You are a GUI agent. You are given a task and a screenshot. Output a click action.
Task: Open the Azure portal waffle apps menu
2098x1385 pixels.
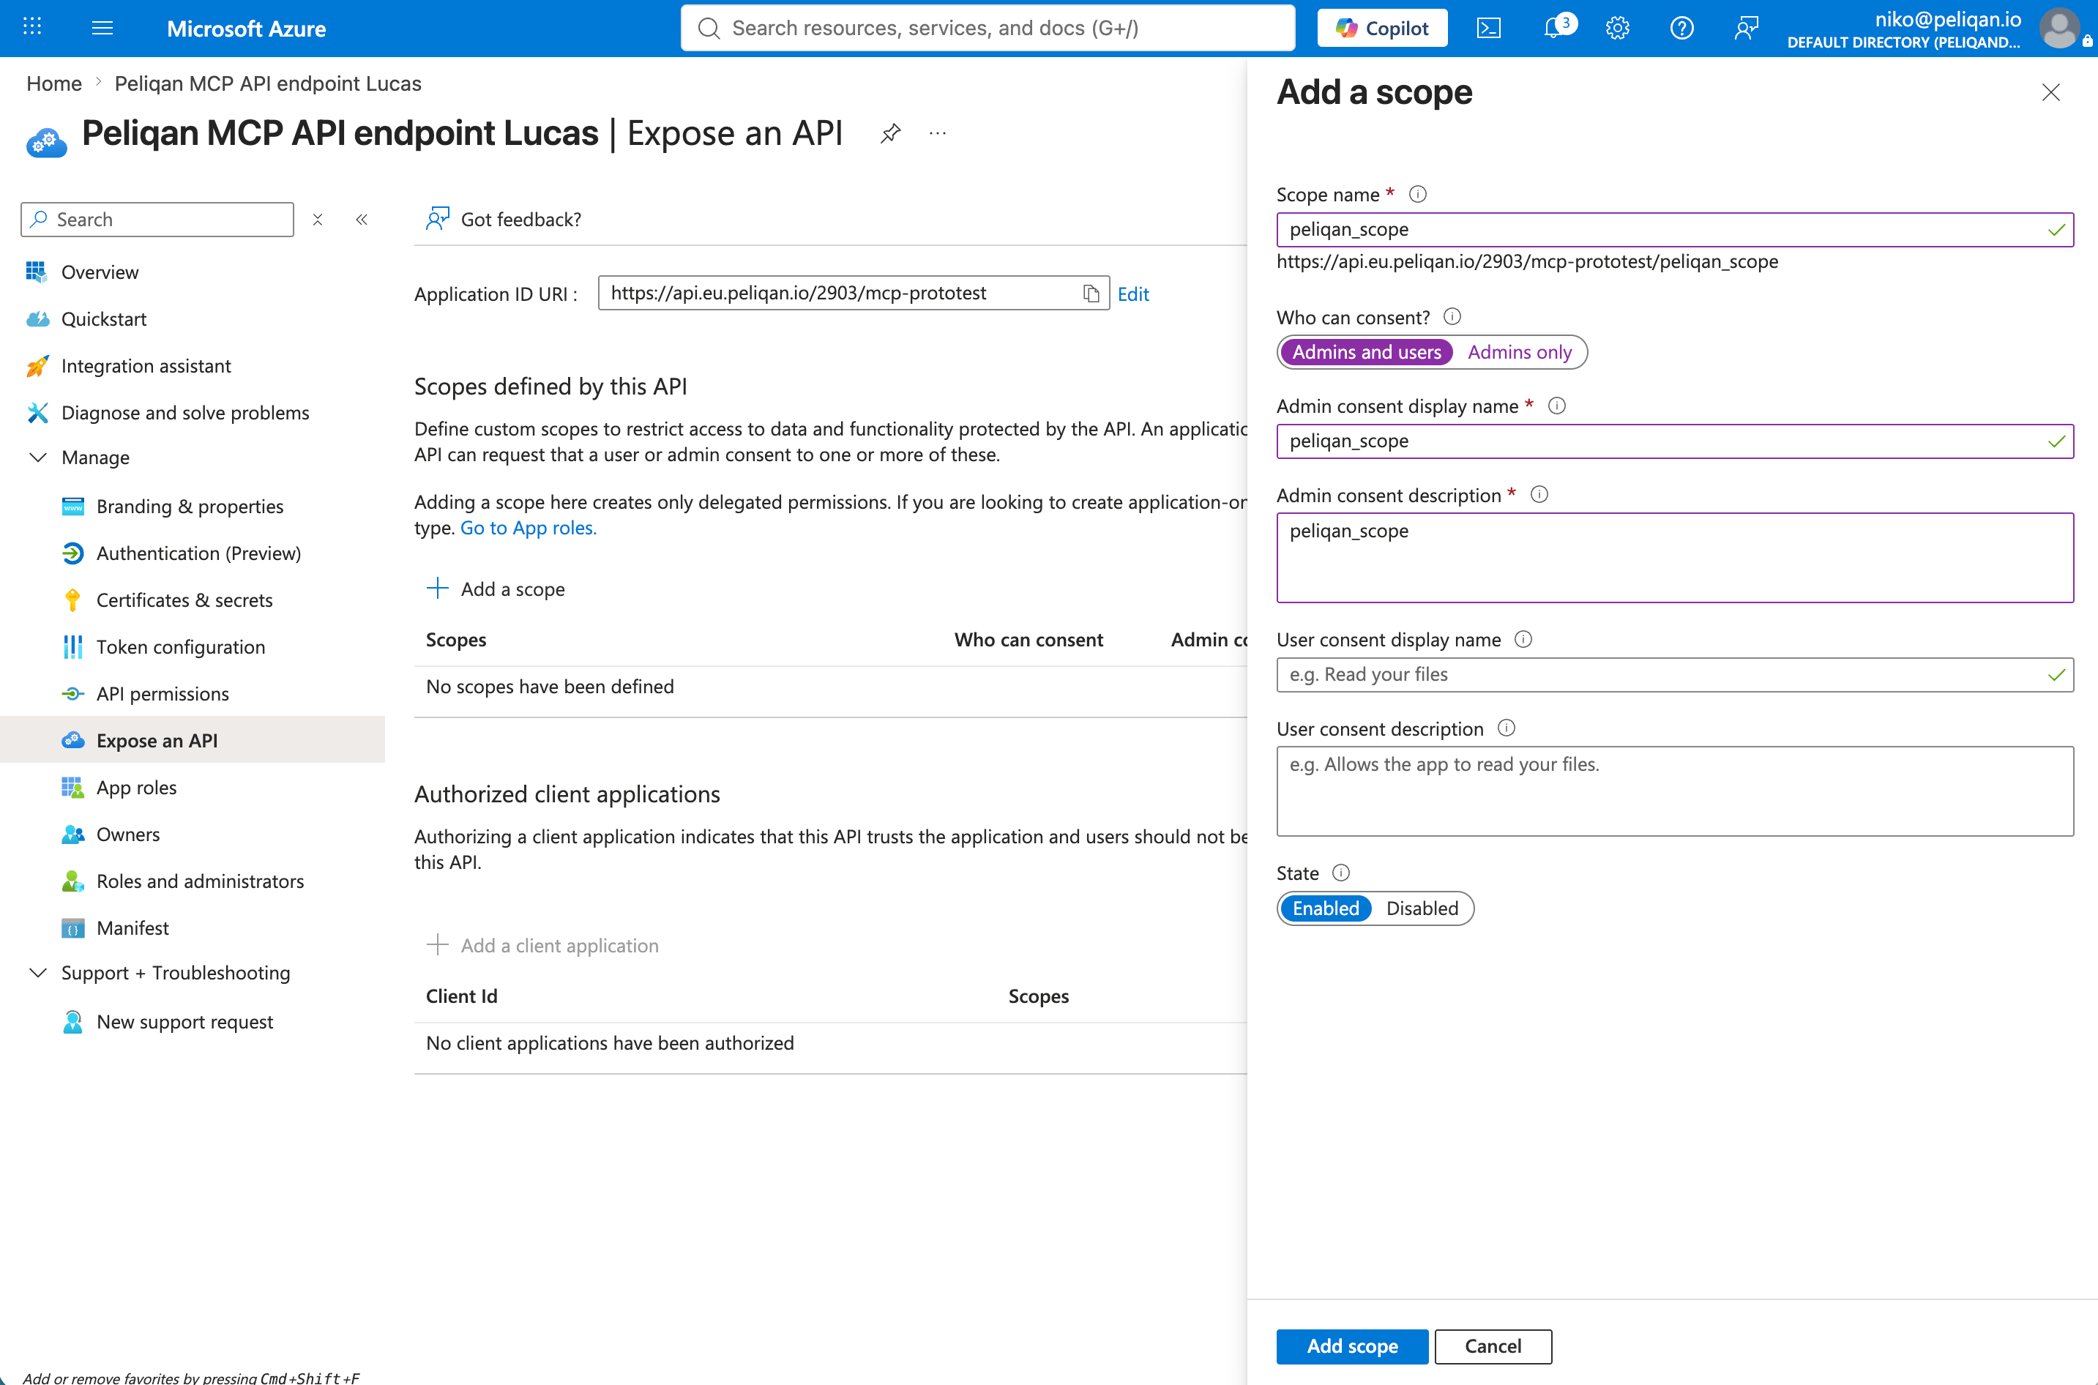(31, 27)
